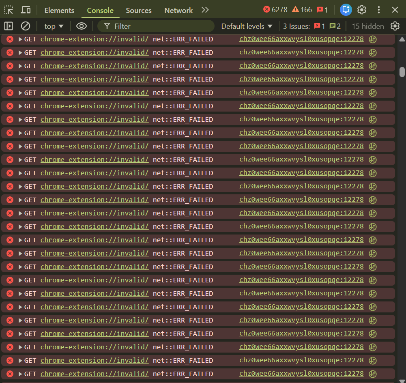Toggle live expression eye icon

click(82, 26)
